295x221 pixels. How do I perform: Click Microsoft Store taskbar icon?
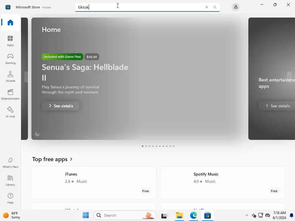pyautogui.click(x=207, y=215)
